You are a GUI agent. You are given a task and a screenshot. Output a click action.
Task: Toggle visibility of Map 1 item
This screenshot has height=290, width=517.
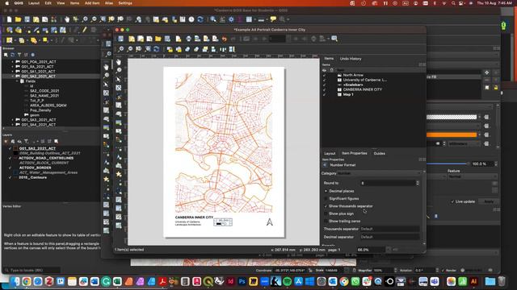coord(325,95)
